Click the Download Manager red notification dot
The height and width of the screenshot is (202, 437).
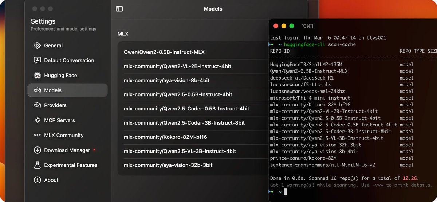tap(94, 150)
